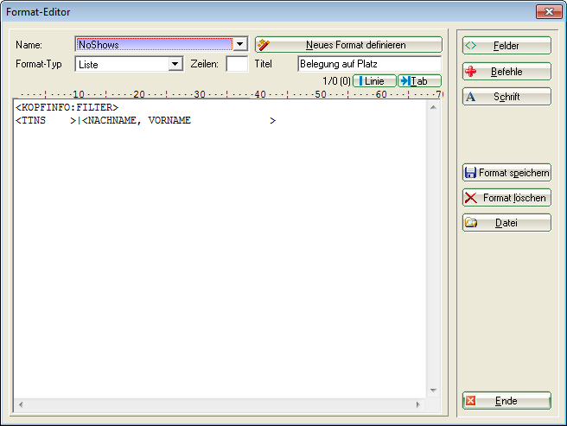Open the Format-Typ dropdown arrow
Image resolution: width=567 pixels, height=426 pixels.
pyautogui.click(x=175, y=64)
